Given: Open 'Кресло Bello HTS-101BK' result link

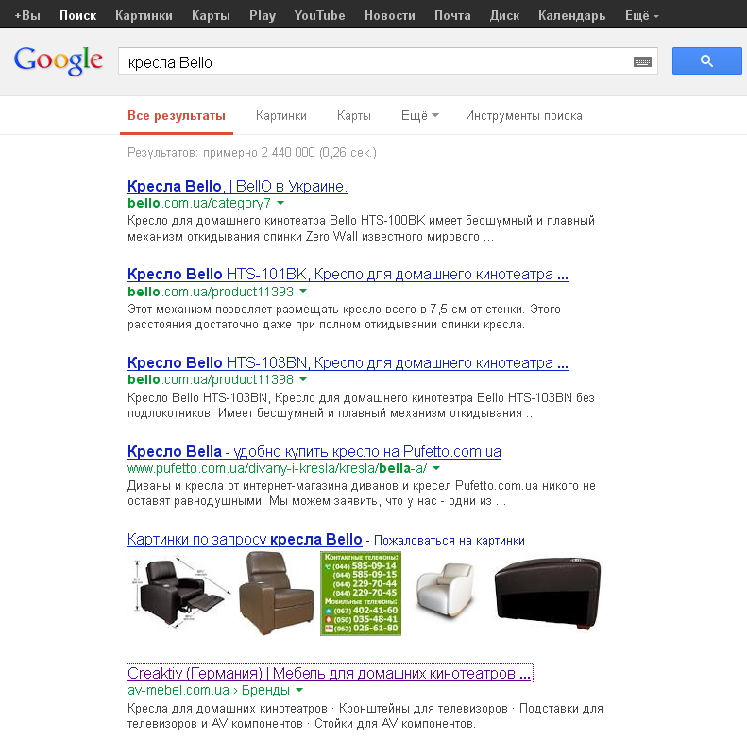Looking at the screenshot, I should 348,274.
